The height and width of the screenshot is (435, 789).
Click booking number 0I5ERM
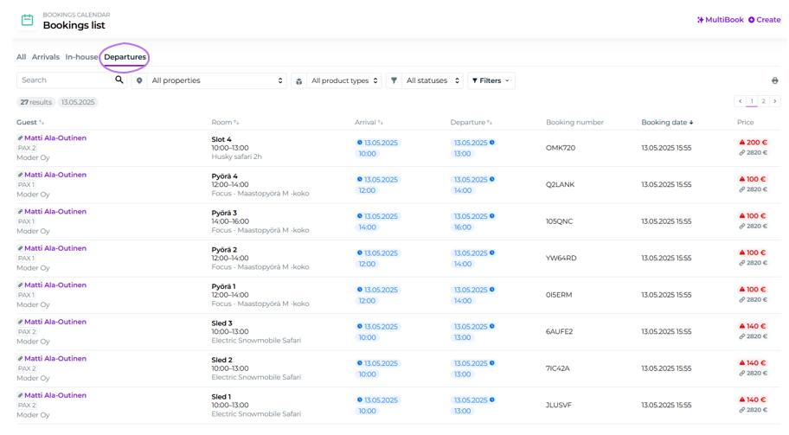click(559, 295)
